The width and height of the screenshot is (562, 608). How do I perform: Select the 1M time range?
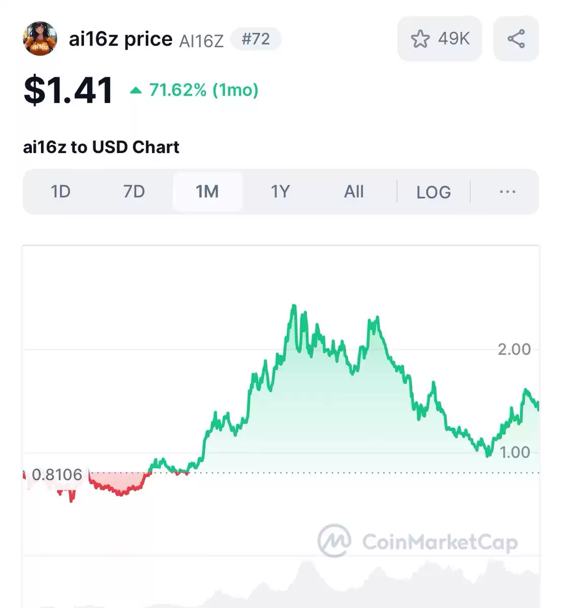[208, 192]
